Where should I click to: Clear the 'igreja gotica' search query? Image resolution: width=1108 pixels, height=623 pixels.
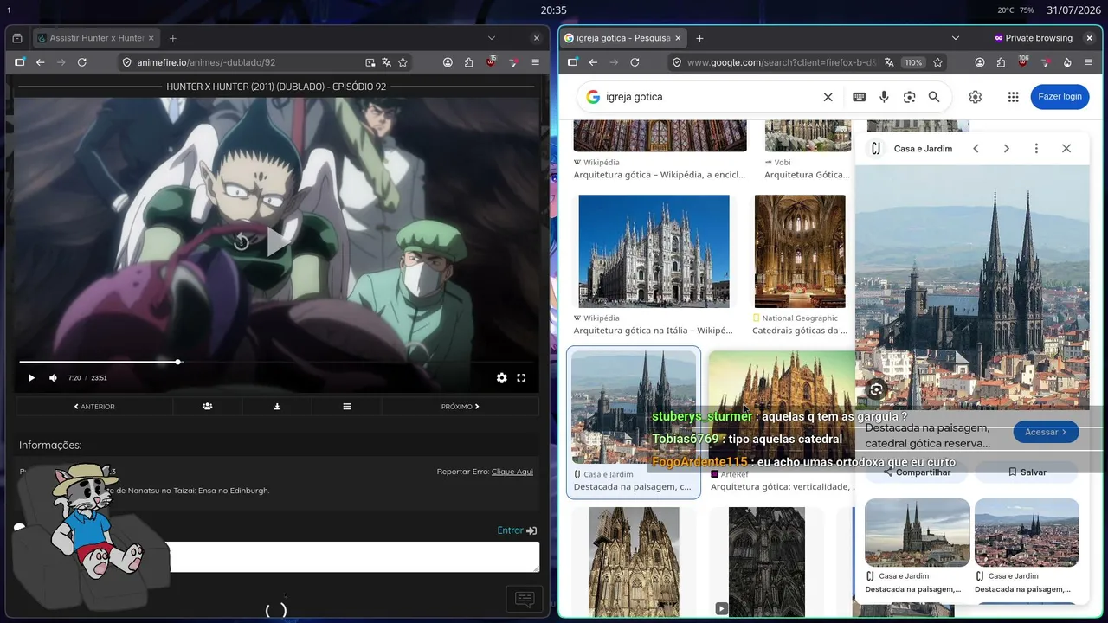point(828,97)
